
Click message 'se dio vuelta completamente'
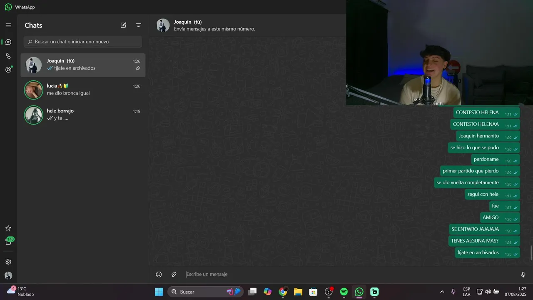[x=477, y=183]
